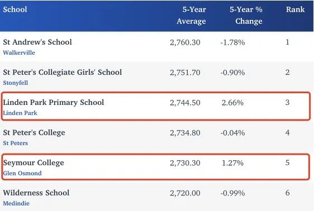Viewport: 314px width, 211px height.
Task: Follow the St Peters suburb link
Action: click(16, 143)
